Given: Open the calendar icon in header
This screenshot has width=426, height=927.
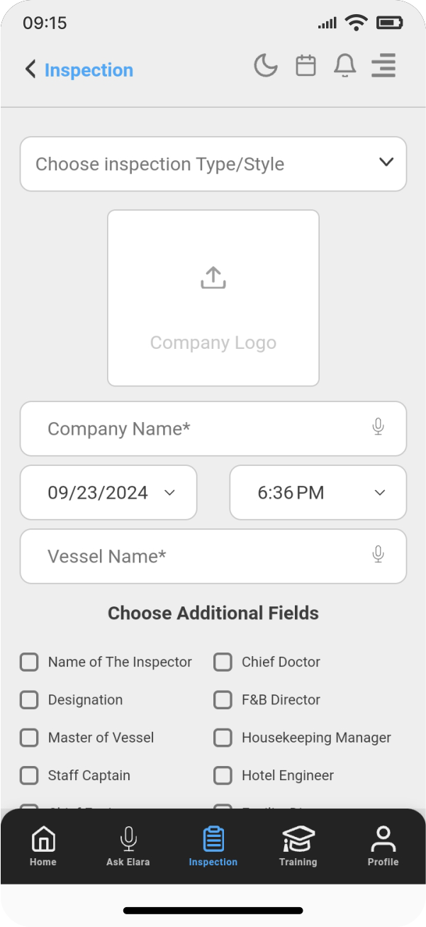Looking at the screenshot, I should (x=306, y=66).
